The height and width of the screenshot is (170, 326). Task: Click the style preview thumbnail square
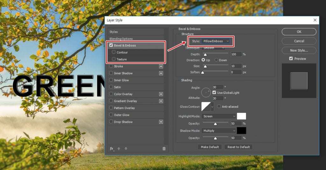point(299,81)
